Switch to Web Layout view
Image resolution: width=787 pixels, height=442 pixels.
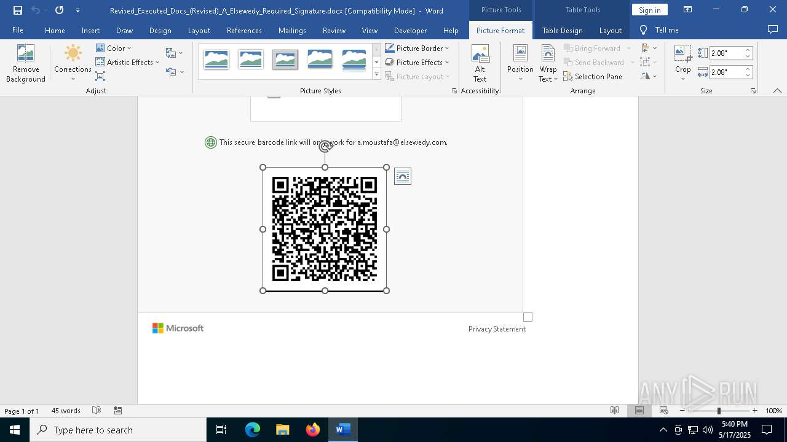pos(664,411)
